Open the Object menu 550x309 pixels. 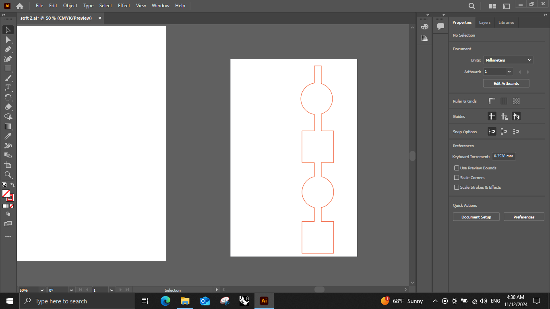pos(70,6)
